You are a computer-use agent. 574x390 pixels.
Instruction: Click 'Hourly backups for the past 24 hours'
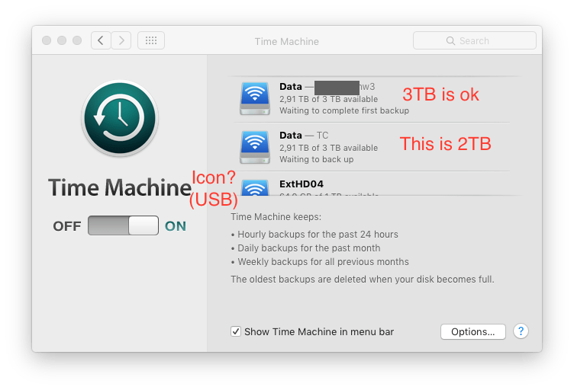click(x=318, y=235)
